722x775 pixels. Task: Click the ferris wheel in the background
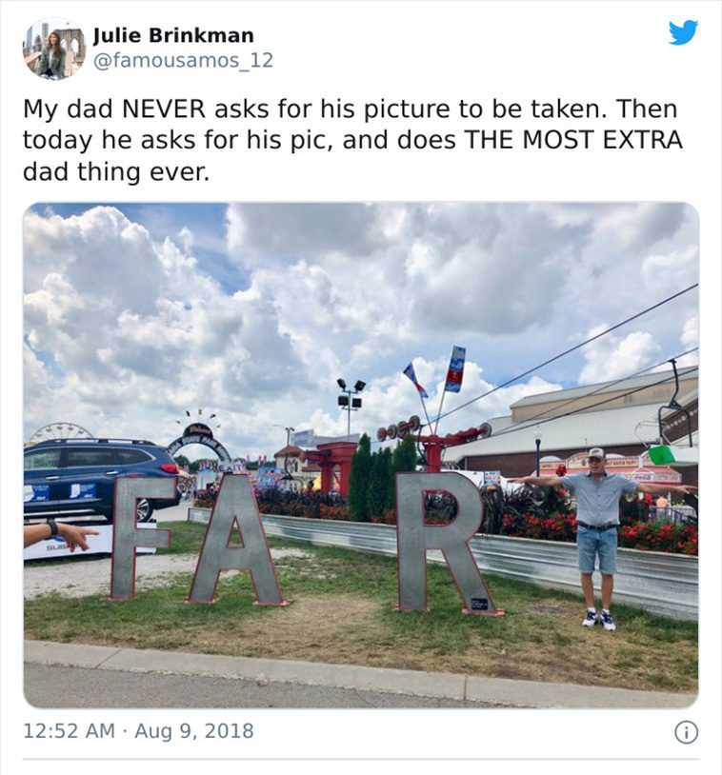tap(60, 432)
